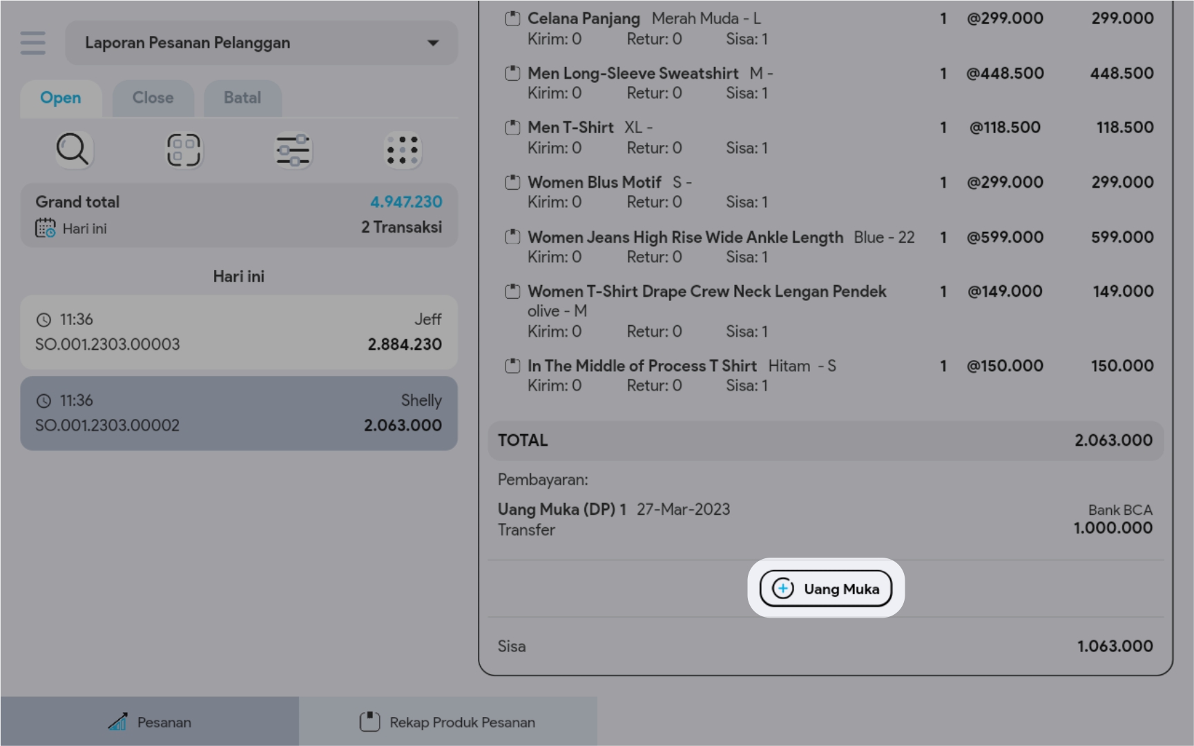Add a new Uang Muka payment
This screenshot has height=746, width=1194.
[x=826, y=589]
